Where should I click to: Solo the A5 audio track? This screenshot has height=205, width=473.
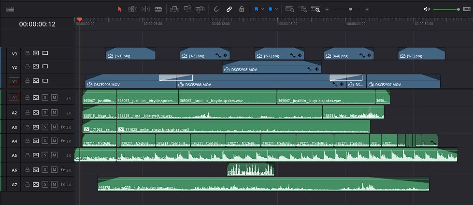pos(44,155)
